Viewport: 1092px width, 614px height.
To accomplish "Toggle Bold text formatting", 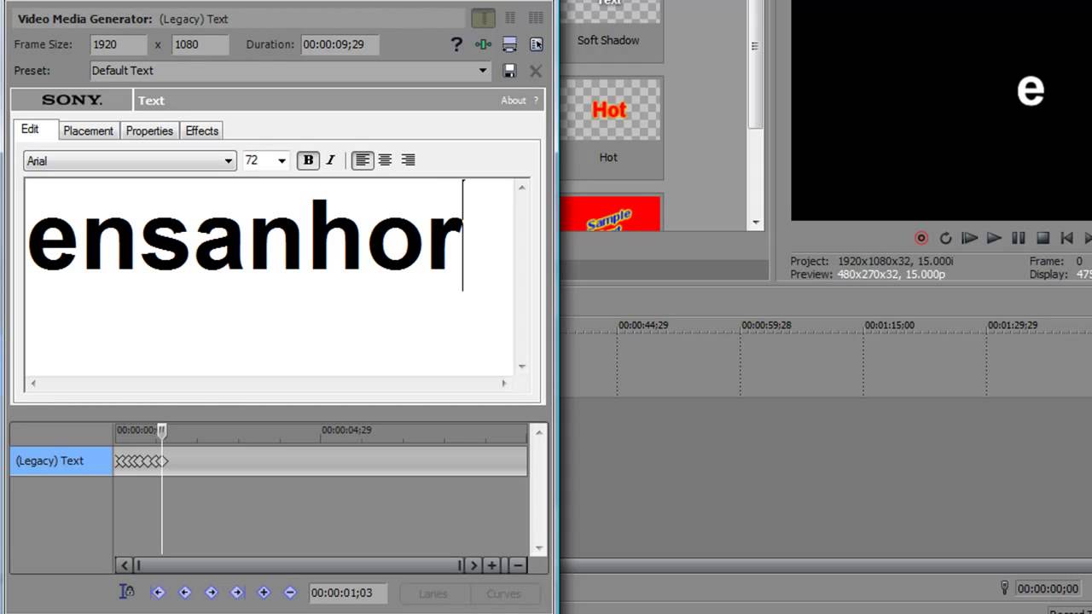I will click(308, 159).
